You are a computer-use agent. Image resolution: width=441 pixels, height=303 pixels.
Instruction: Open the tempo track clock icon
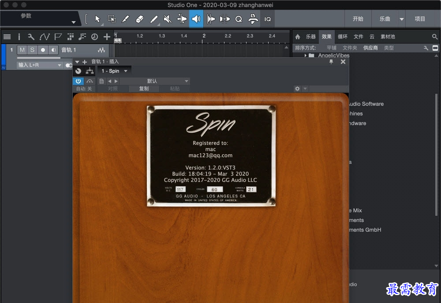tap(94, 37)
